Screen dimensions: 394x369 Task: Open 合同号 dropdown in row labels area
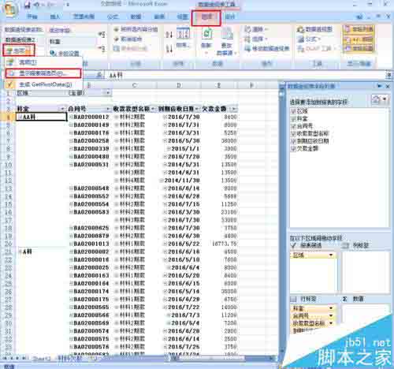click(331, 315)
